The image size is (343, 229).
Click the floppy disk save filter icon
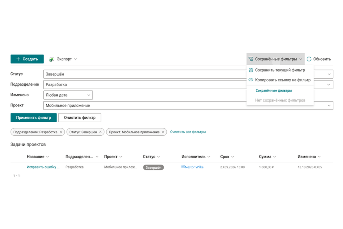click(x=251, y=70)
